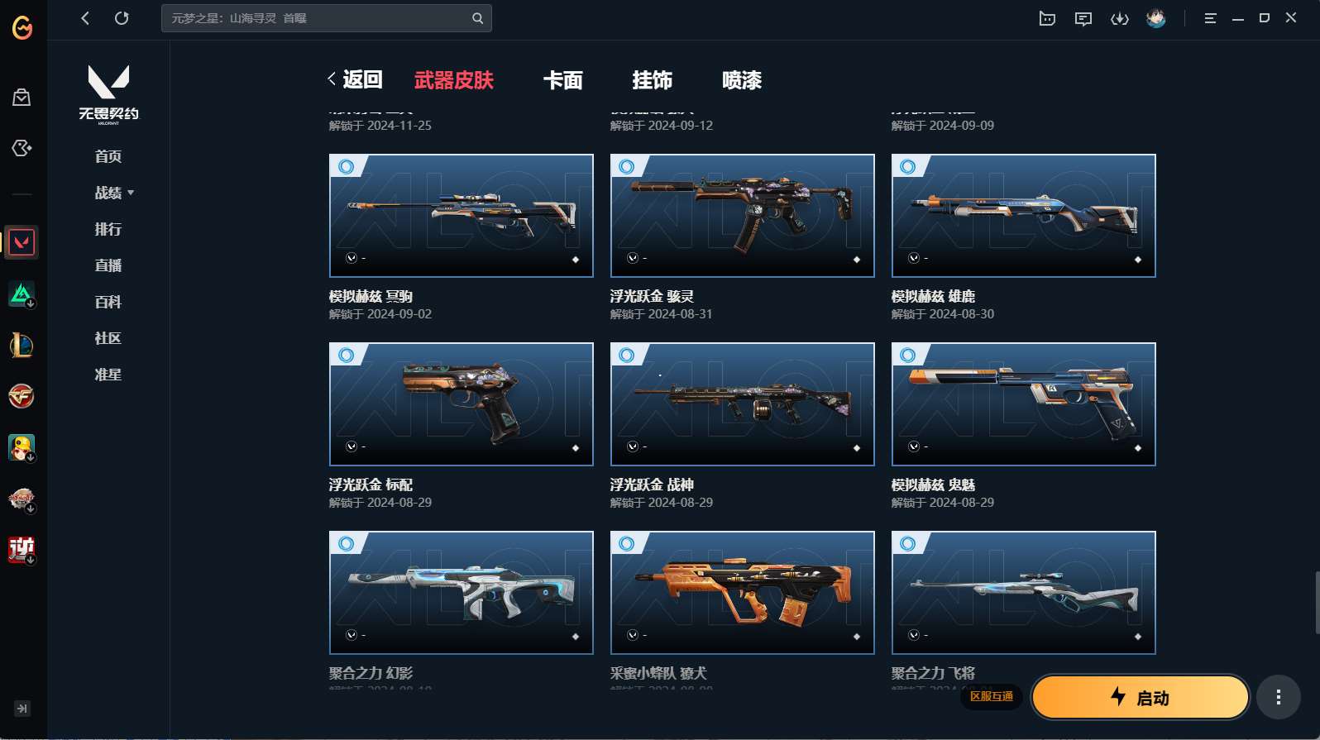Open the three-dot more options menu
Image resolution: width=1320 pixels, height=740 pixels.
(1279, 697)
